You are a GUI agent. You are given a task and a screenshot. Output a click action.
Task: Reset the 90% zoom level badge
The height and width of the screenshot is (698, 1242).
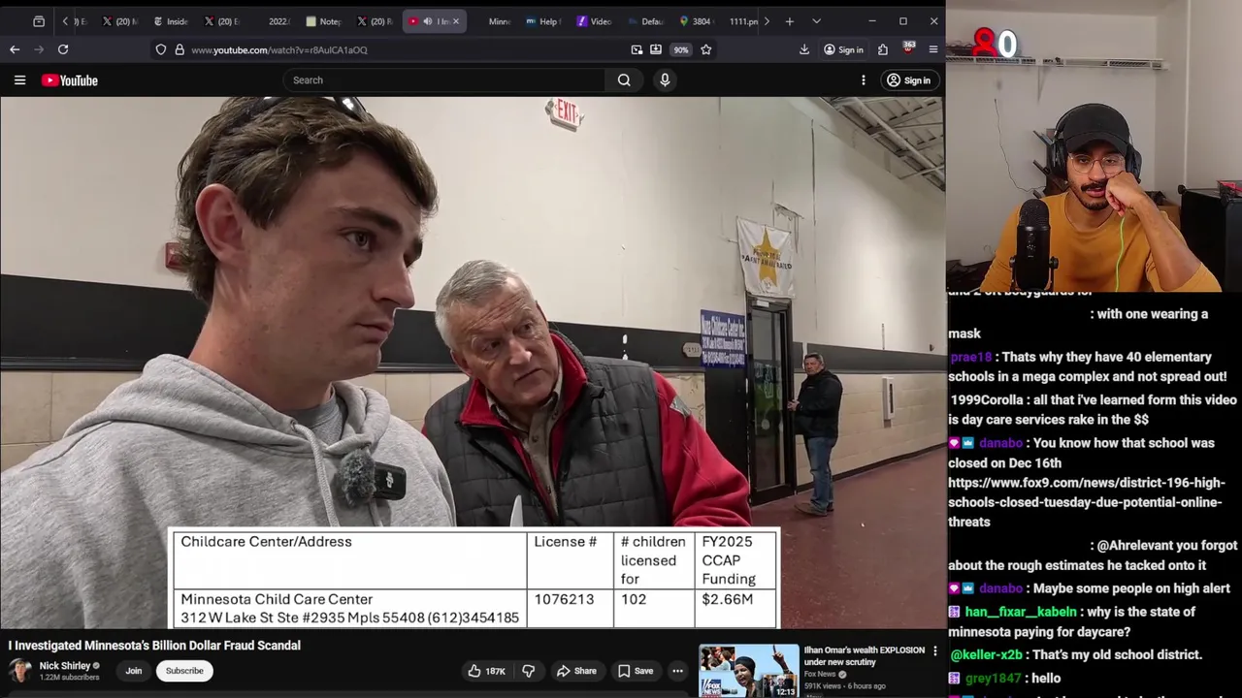tap(681, 49)
